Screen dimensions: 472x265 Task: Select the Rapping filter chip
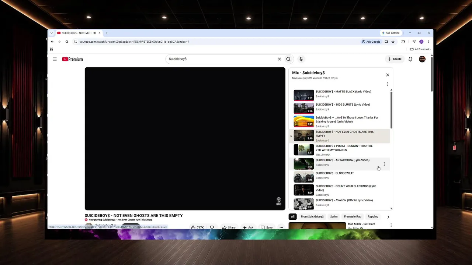(373, 217)
